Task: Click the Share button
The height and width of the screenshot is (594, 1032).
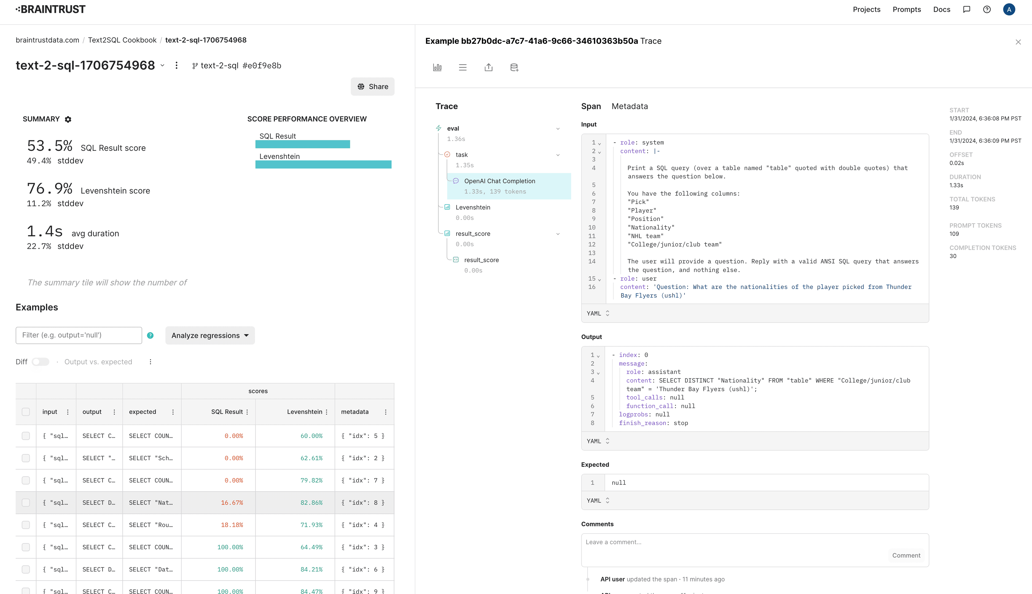Action: 372,87
